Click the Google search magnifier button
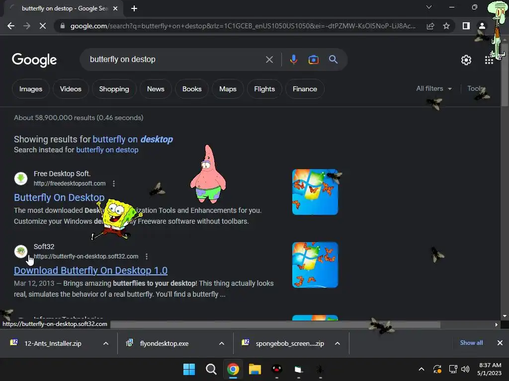This screenshot has height=381, width=509. 333,60
